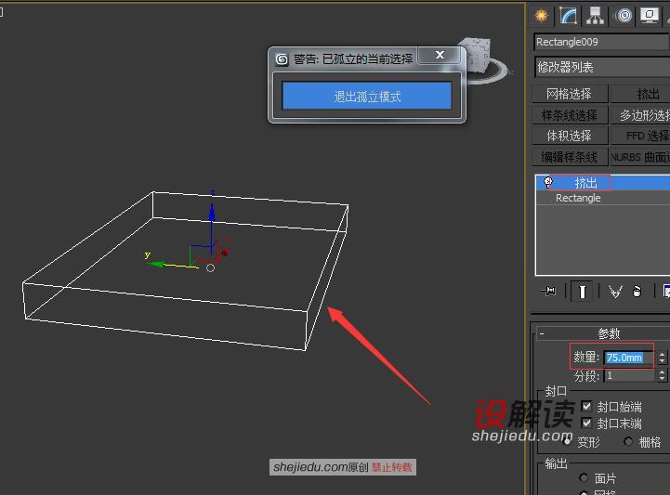This screenshot has height=495, width=670.
Task: Close the isolation warning dialog
Action: pyautogui.click(x=440, y=55)
